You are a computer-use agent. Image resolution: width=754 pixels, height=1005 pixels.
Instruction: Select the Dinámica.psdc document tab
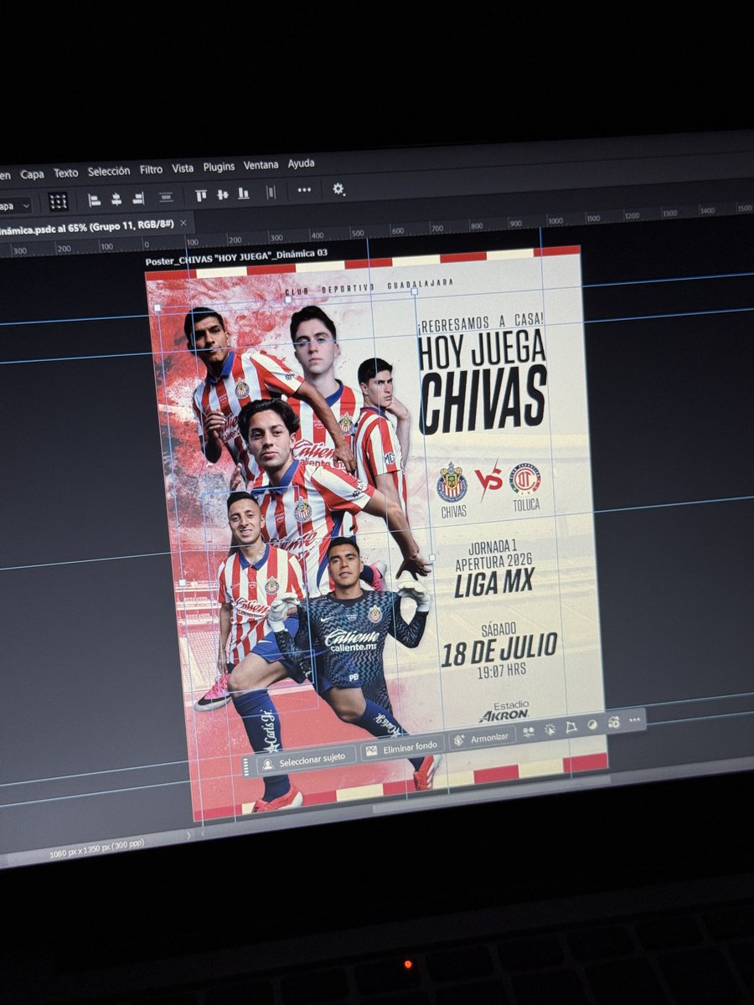pyautogui.click(x=88, y=227)
